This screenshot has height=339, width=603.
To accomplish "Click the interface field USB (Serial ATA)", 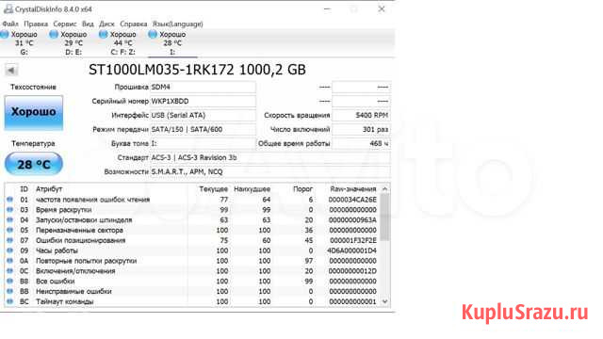I will pyautogui.click(x=203, y=115).
